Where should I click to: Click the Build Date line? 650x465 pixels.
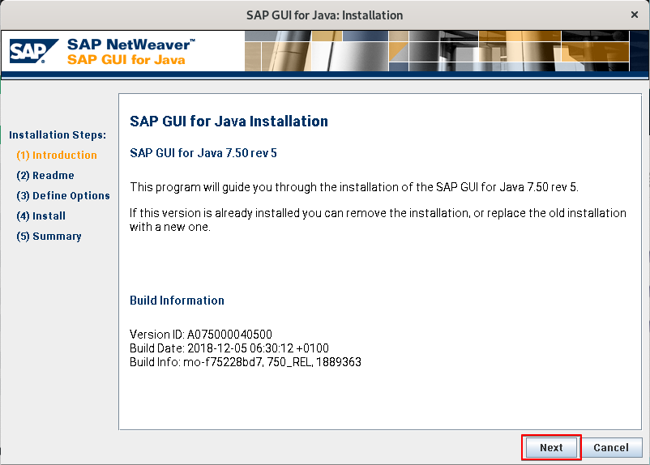click(x=229, y=348)
